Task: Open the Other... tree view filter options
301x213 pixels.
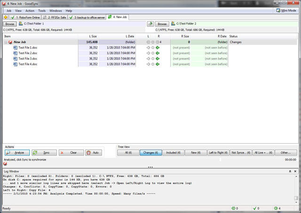Action: click(286, 153)
